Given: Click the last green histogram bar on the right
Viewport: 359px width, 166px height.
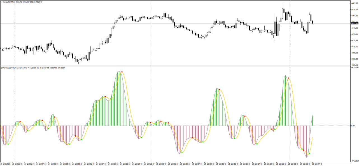Looking at the screenshot, I should pyautogui.click(x=312, y=120).
